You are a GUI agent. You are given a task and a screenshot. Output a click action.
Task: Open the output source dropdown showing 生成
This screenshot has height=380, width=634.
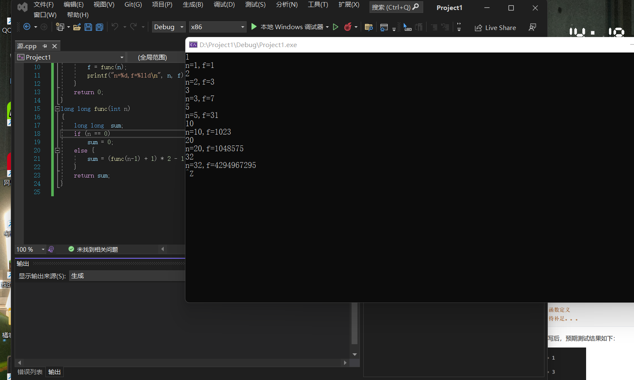pyautogui.click(x=127, y=276)
